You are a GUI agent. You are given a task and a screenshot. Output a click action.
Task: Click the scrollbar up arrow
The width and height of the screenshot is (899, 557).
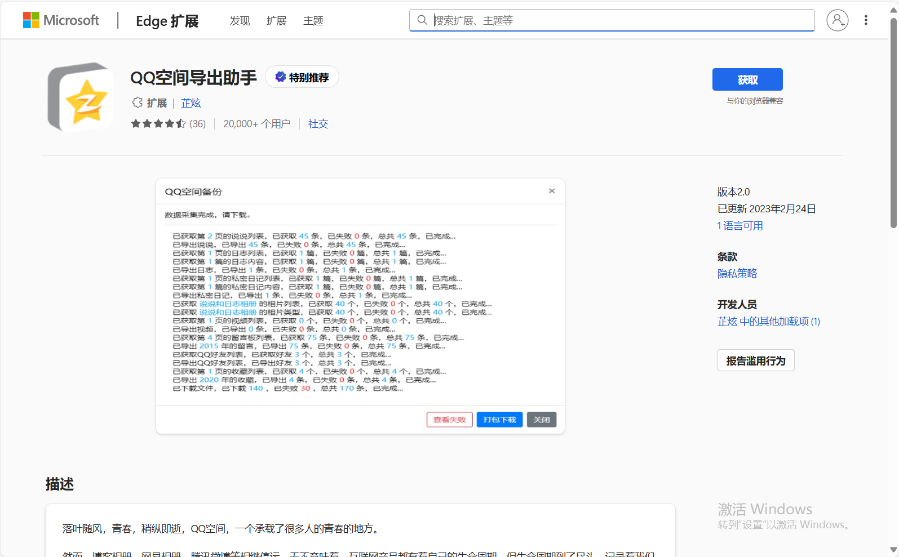pyautogui.click(x=893, y=10)
